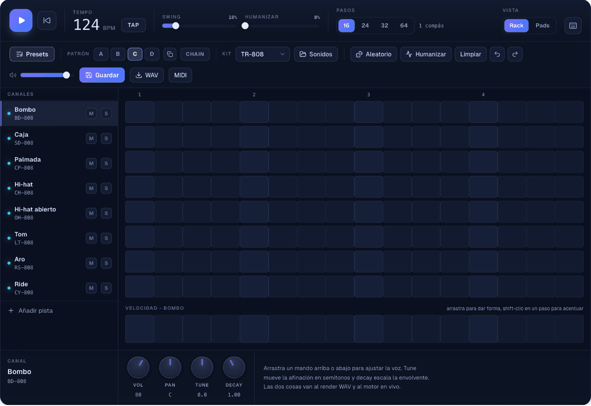Click the master volume slider

[x=45, y=75]
